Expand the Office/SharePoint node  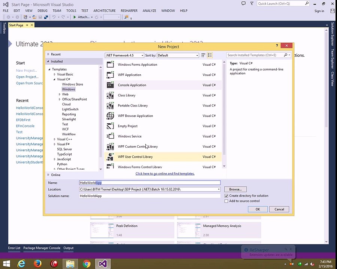60,99
